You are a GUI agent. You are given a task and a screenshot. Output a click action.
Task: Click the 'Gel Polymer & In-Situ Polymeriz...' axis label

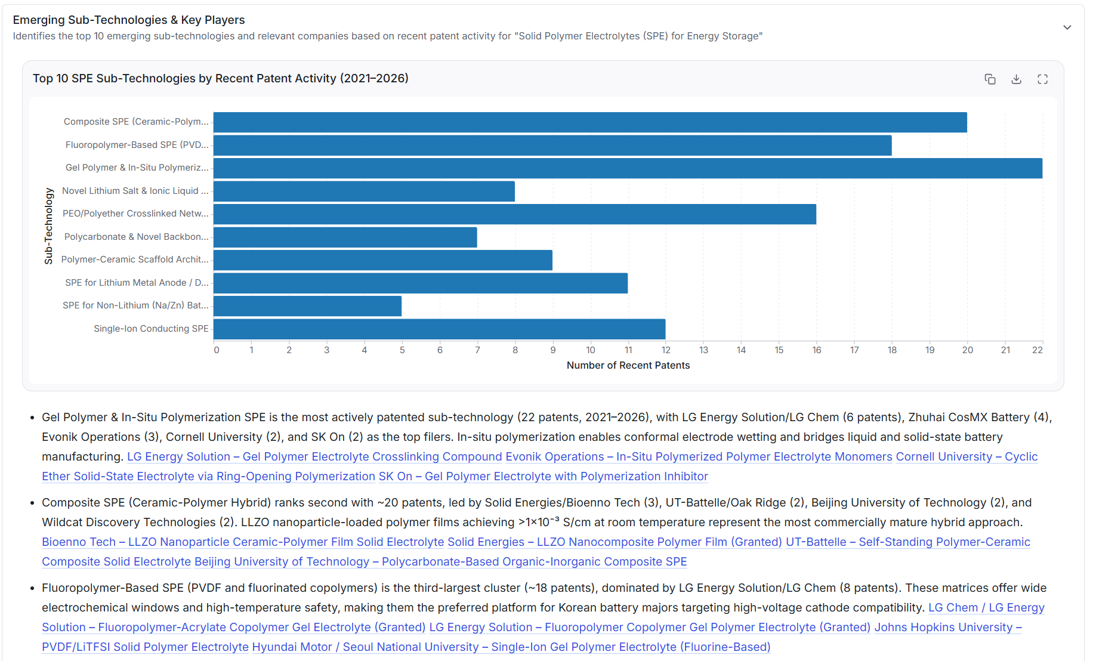pyautogui.click(x=137, y=168)
